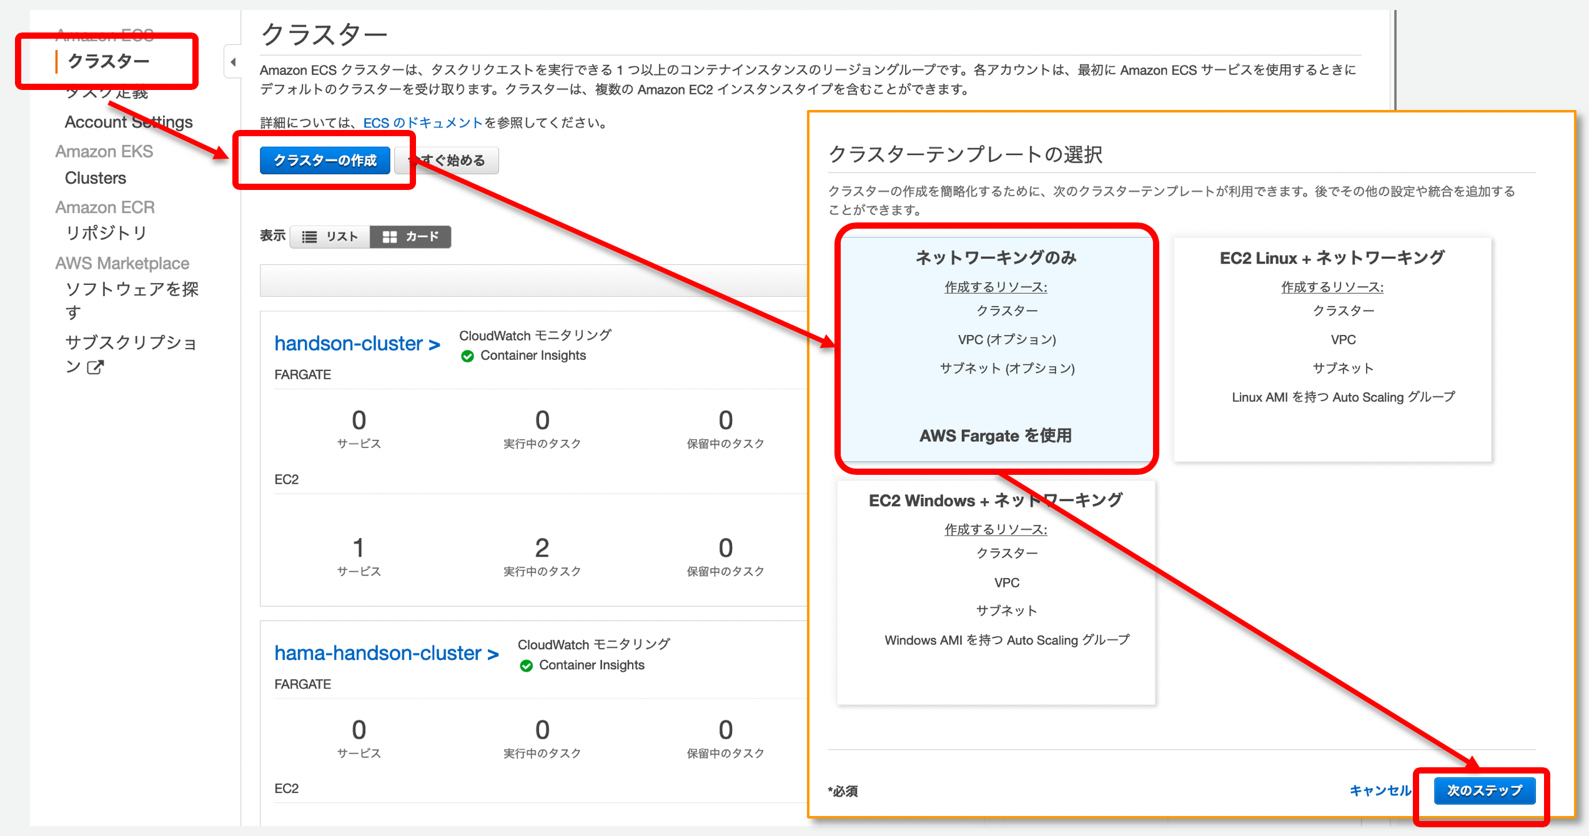The width and height of the screenshot is (1589, 836).
Task: Select EC2 Windows + ネットワーキング template card
Action: coord(996,592)
